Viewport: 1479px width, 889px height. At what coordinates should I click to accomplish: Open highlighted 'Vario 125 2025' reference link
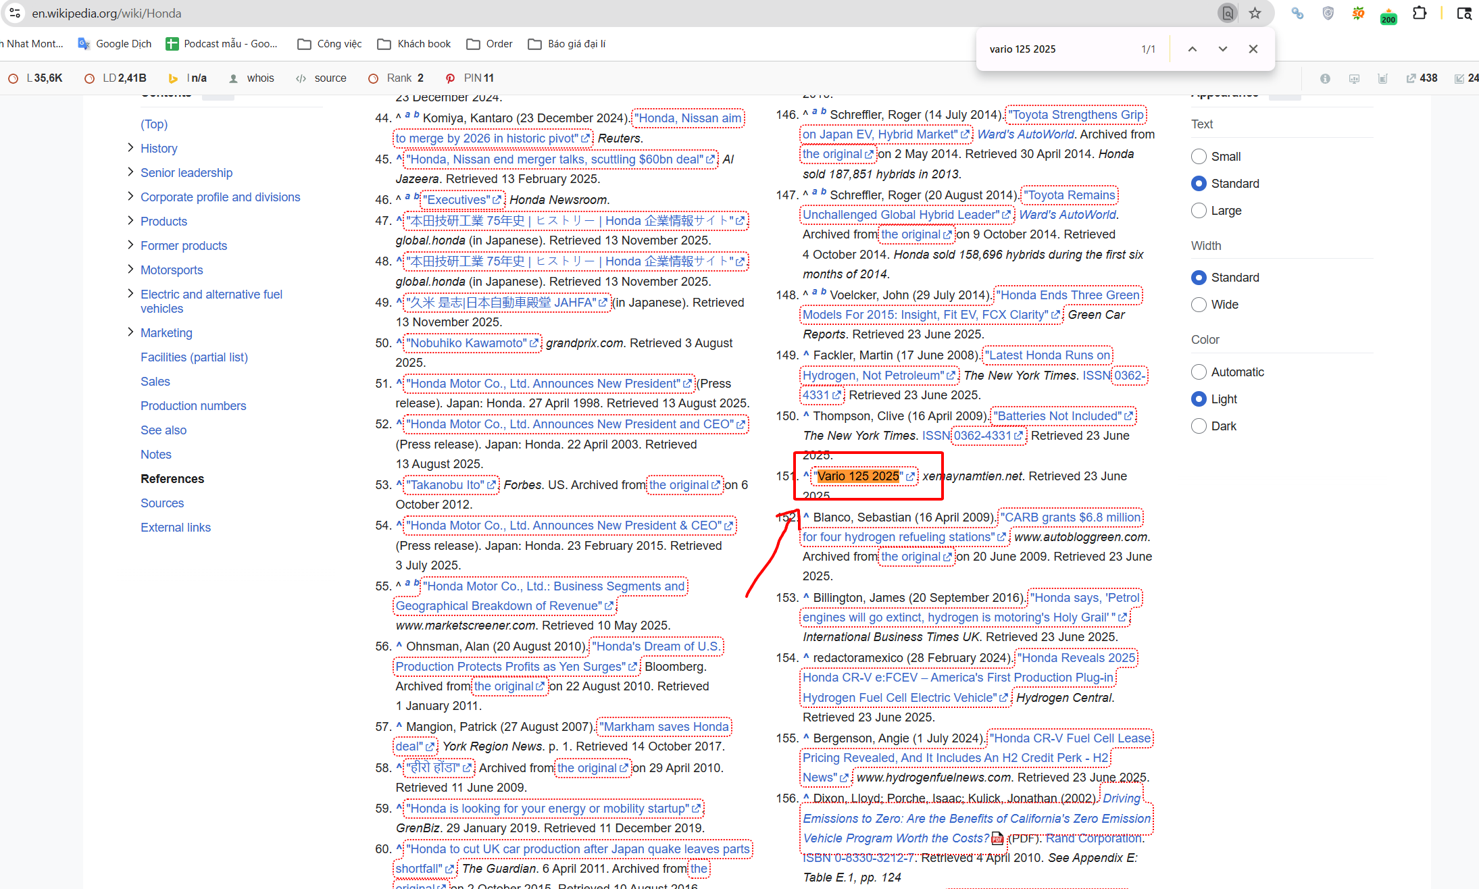[x=865, y=476]
